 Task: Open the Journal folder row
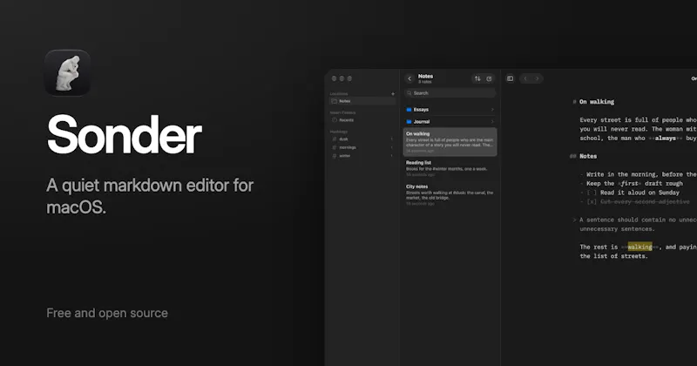(x=450, y=121)
